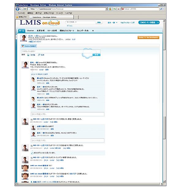Click the security lock icon in address bar

(110, 9)
